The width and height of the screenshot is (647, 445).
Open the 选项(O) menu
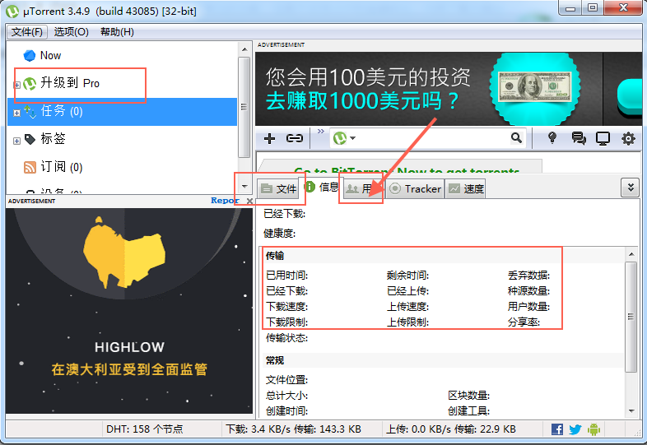(x=72, y=32)
